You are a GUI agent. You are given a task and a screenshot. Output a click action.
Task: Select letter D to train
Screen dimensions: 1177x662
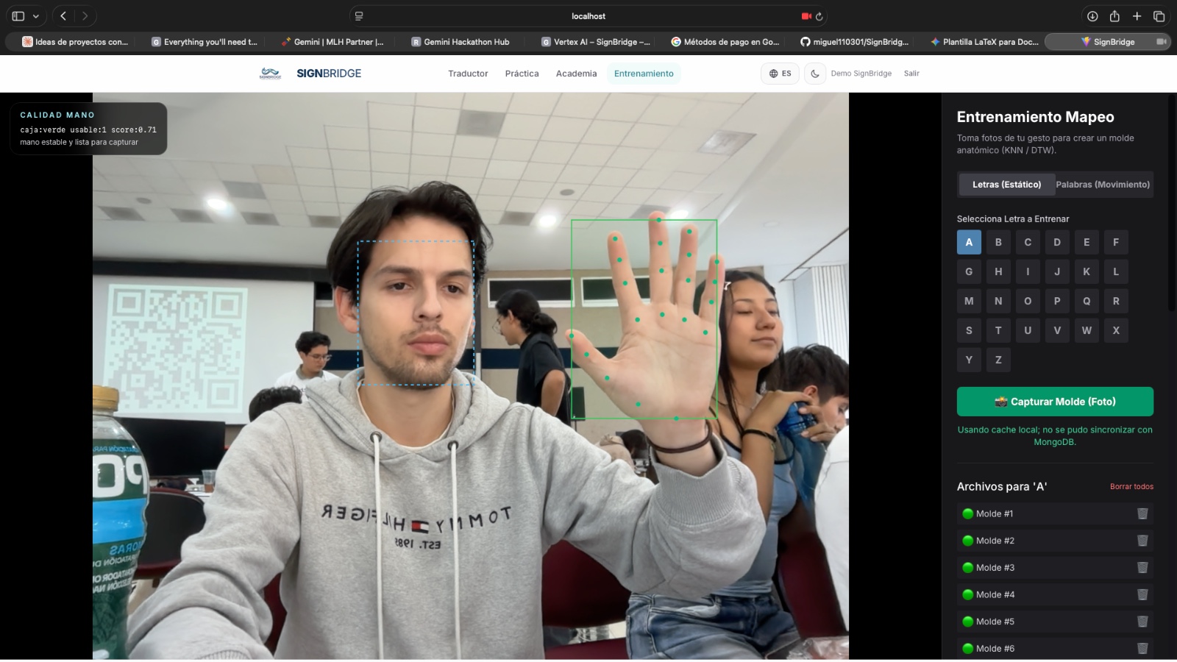coord(1057,242)
